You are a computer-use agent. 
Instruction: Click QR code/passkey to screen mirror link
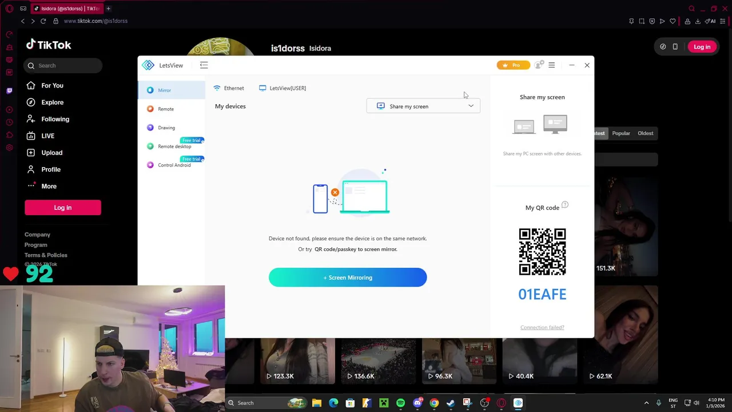[356, 249]
